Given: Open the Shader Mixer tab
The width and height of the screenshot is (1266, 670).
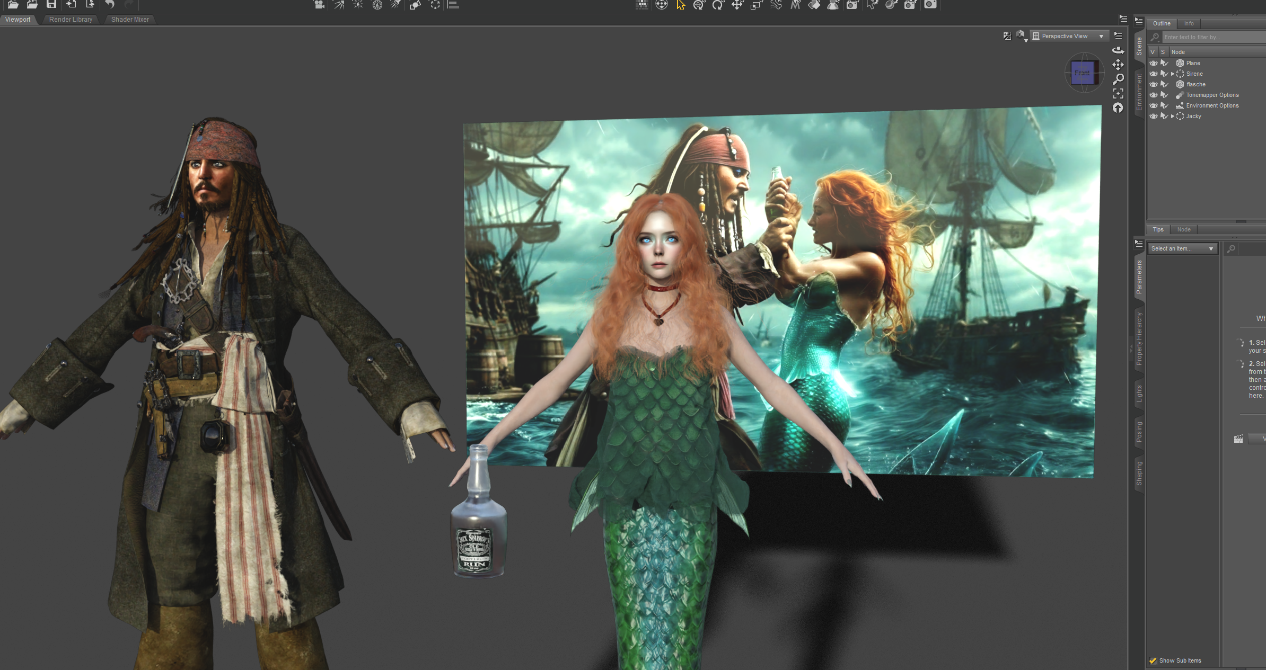Looking at the screenshot, I should tap(130, 20).
